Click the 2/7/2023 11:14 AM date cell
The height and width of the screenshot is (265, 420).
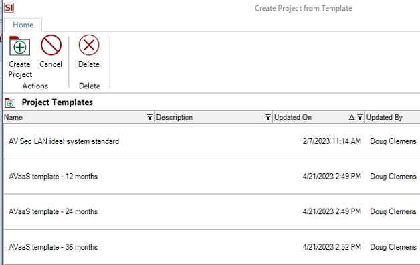pos(332,141)
